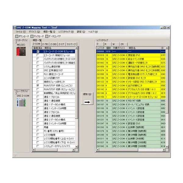Select the MELSEC master device image
The image size is (183, 183).
(21, 51)
